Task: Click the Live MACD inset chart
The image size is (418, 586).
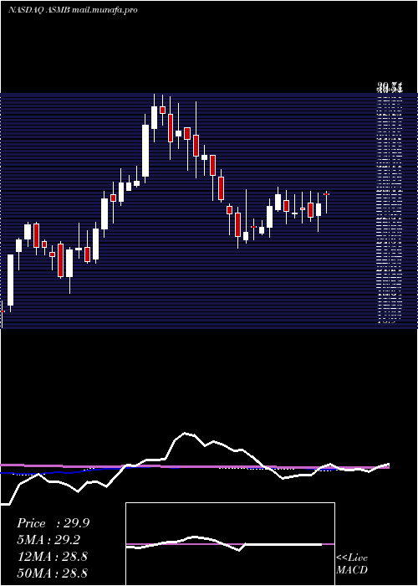Action: click(230, 544)
